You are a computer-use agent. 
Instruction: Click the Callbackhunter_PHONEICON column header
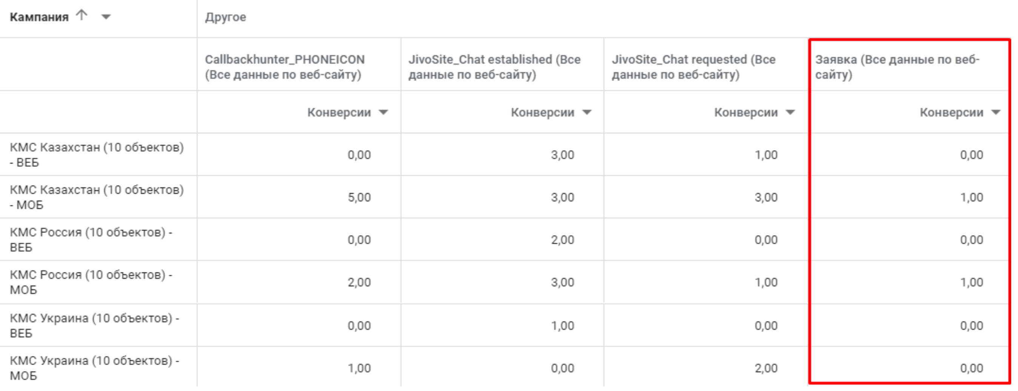(284, 67)
